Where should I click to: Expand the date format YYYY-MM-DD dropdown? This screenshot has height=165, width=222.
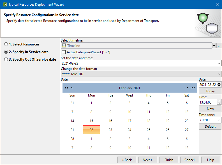pyautogui.click(x=219, y=74)
